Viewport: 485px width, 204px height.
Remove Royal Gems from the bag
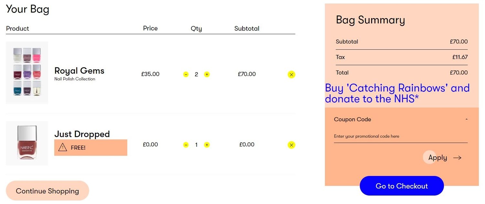(291, 74)
